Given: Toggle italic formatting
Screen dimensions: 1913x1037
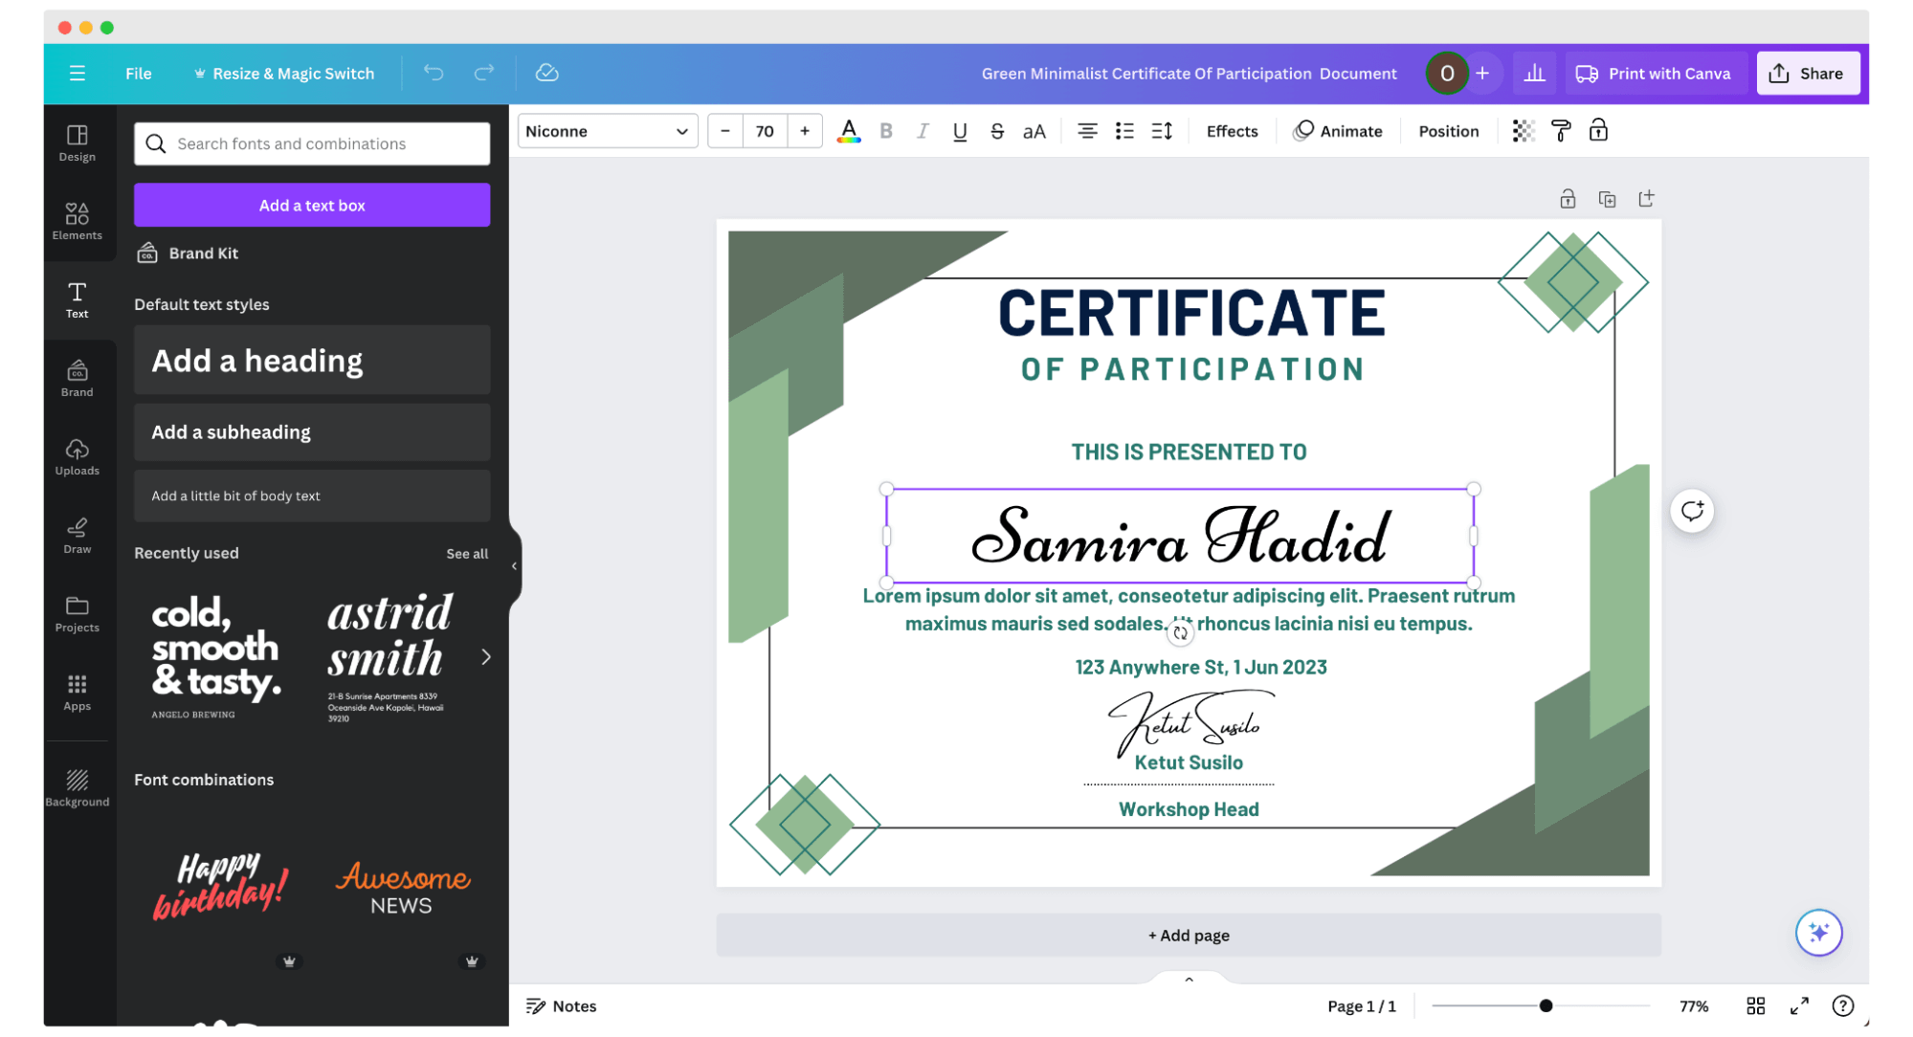Looking at the screenshot, I should click(x=923, y=131).
